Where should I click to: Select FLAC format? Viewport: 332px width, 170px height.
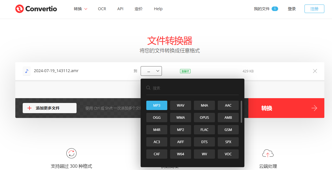(204, 130)
